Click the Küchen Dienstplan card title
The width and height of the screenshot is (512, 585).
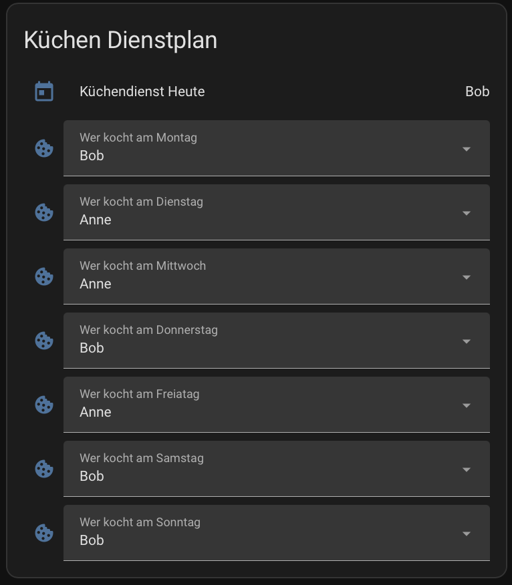tap(120, 40)
